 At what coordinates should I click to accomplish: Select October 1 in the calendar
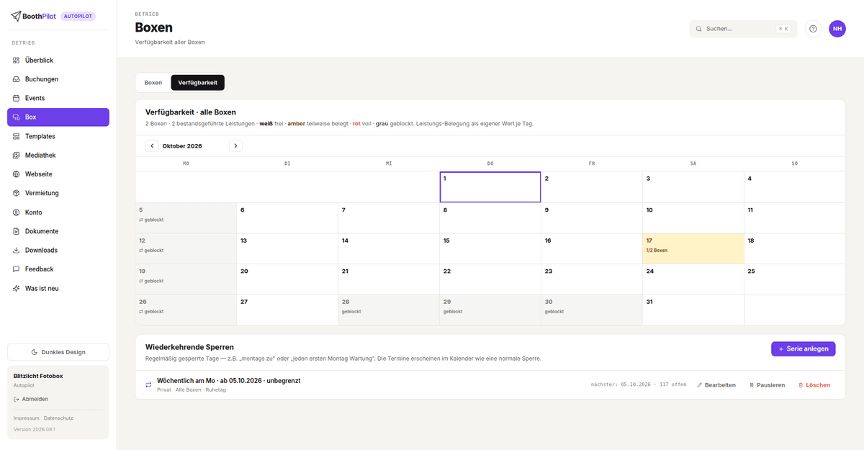(490, 187)
